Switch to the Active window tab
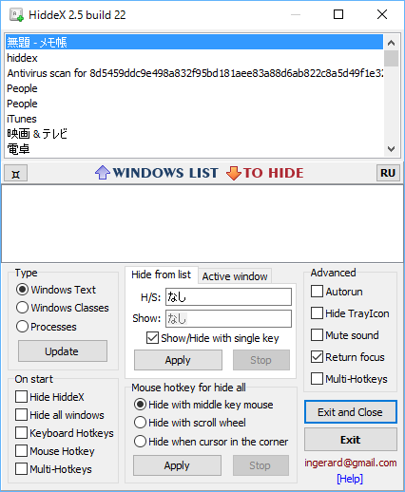The height and width of the screenshot is (492, 405). (235, 276)
